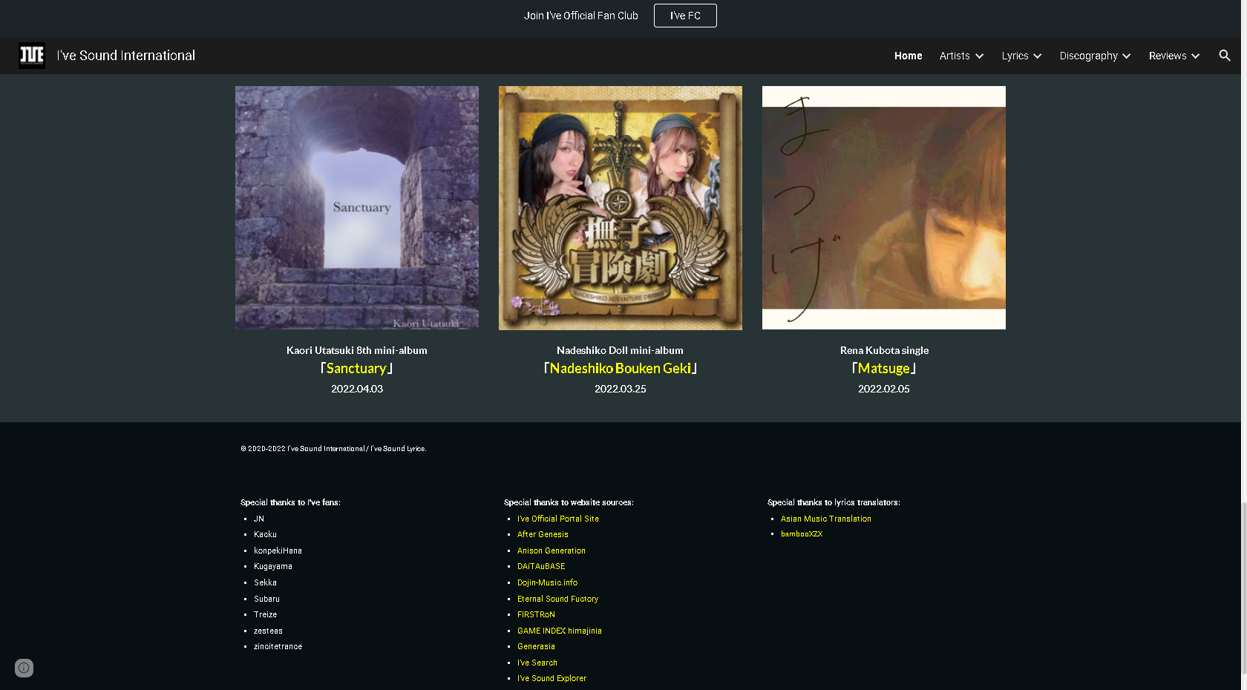The image size is (1247, 690).
Task: Click the 'Rena Kubota single' caption
Action: click(x=884, y=350)
